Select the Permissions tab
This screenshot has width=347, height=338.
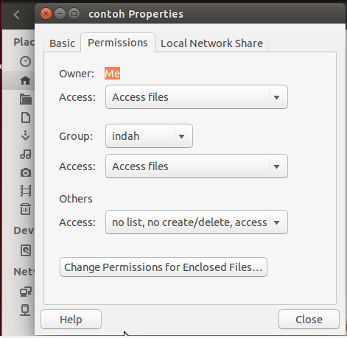(x=118, y=43)
